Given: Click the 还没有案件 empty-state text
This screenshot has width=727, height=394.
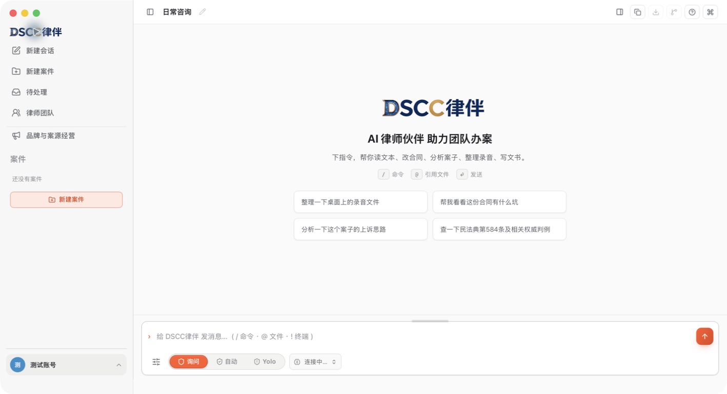Looking at the screenshot, I should pyautogui.click(x=27, y=179).
